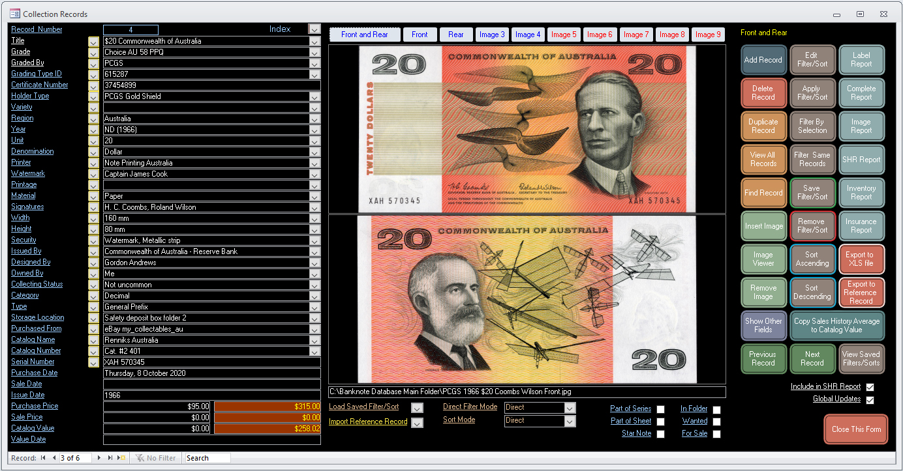Open Import Reference Record dropdown arrow
This screenshot has height=471, width=903.
[x=417, y=423]
